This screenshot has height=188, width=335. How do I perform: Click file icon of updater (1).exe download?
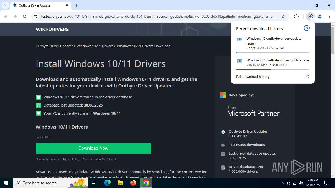coord(239,39)
